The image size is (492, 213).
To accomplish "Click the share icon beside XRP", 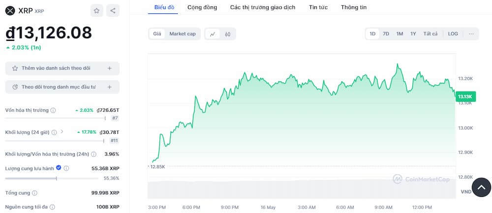I will coord(113,10).
